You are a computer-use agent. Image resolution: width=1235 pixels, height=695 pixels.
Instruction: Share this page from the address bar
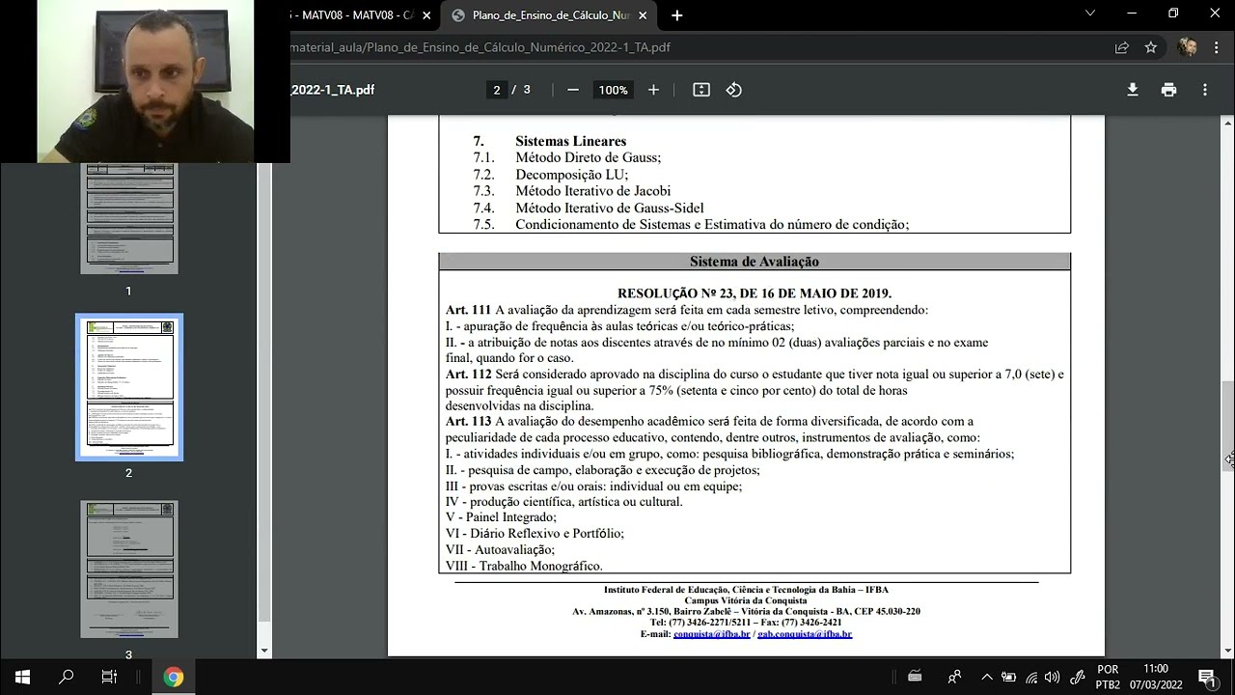pyautogui.click(x=1122, y=47)
